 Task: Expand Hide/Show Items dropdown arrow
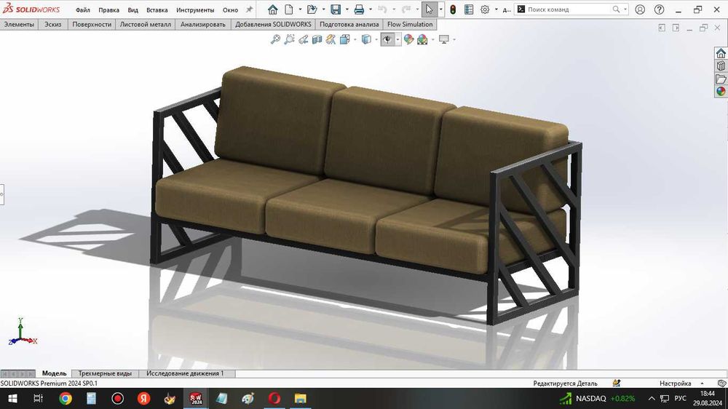(x=398, y=39)
